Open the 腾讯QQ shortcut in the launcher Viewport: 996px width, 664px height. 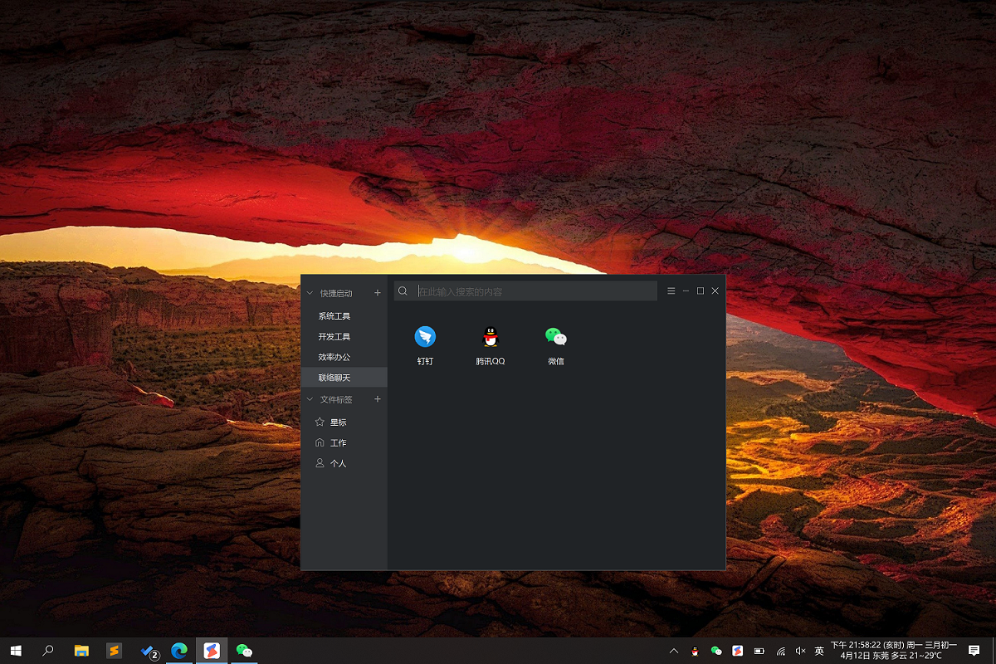tap(490, 338)
